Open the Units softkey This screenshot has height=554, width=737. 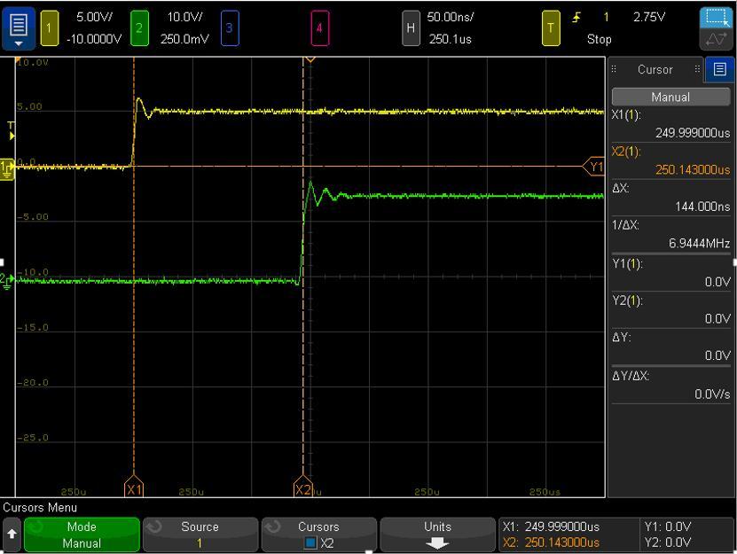pyautogui.click(x=437, y=534)
